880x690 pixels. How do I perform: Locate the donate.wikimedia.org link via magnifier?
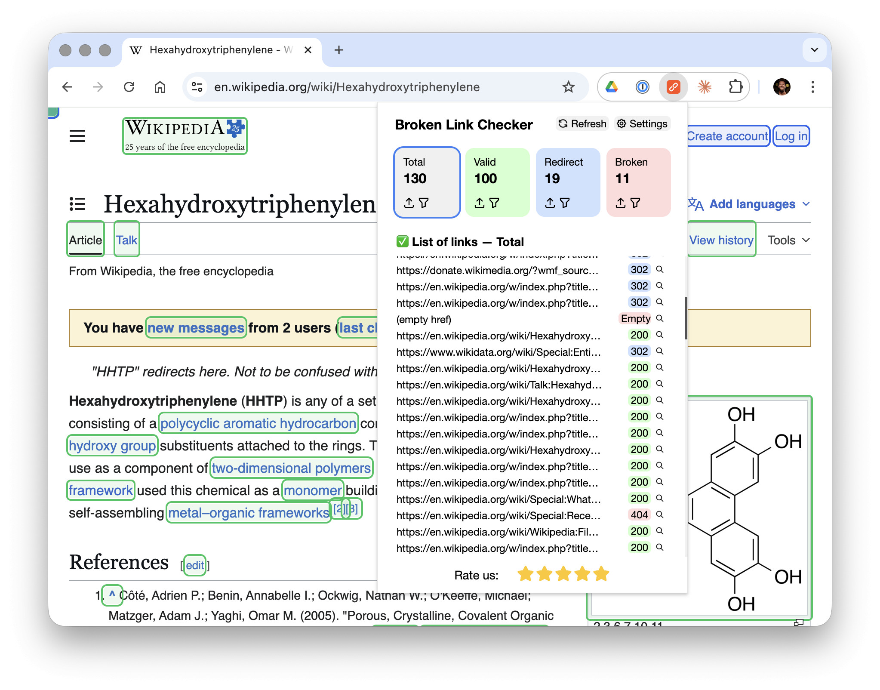[660, 270]
